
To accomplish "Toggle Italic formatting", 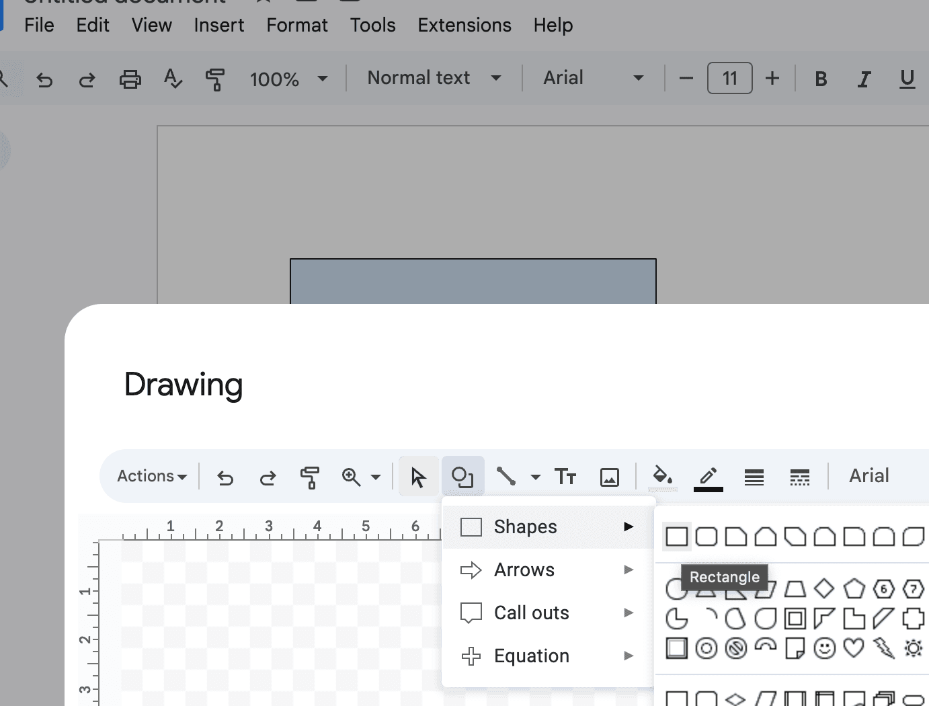I will 864,79.
